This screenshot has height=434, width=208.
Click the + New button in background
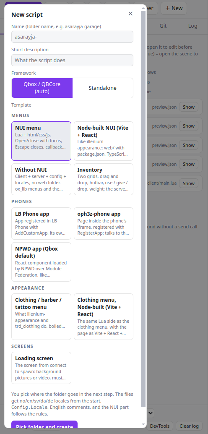tap(174, 8)
